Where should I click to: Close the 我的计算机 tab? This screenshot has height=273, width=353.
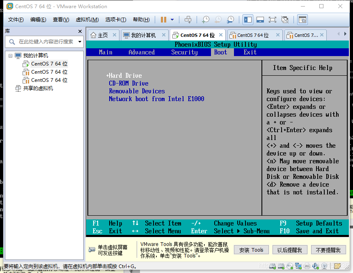coord(164,35)
